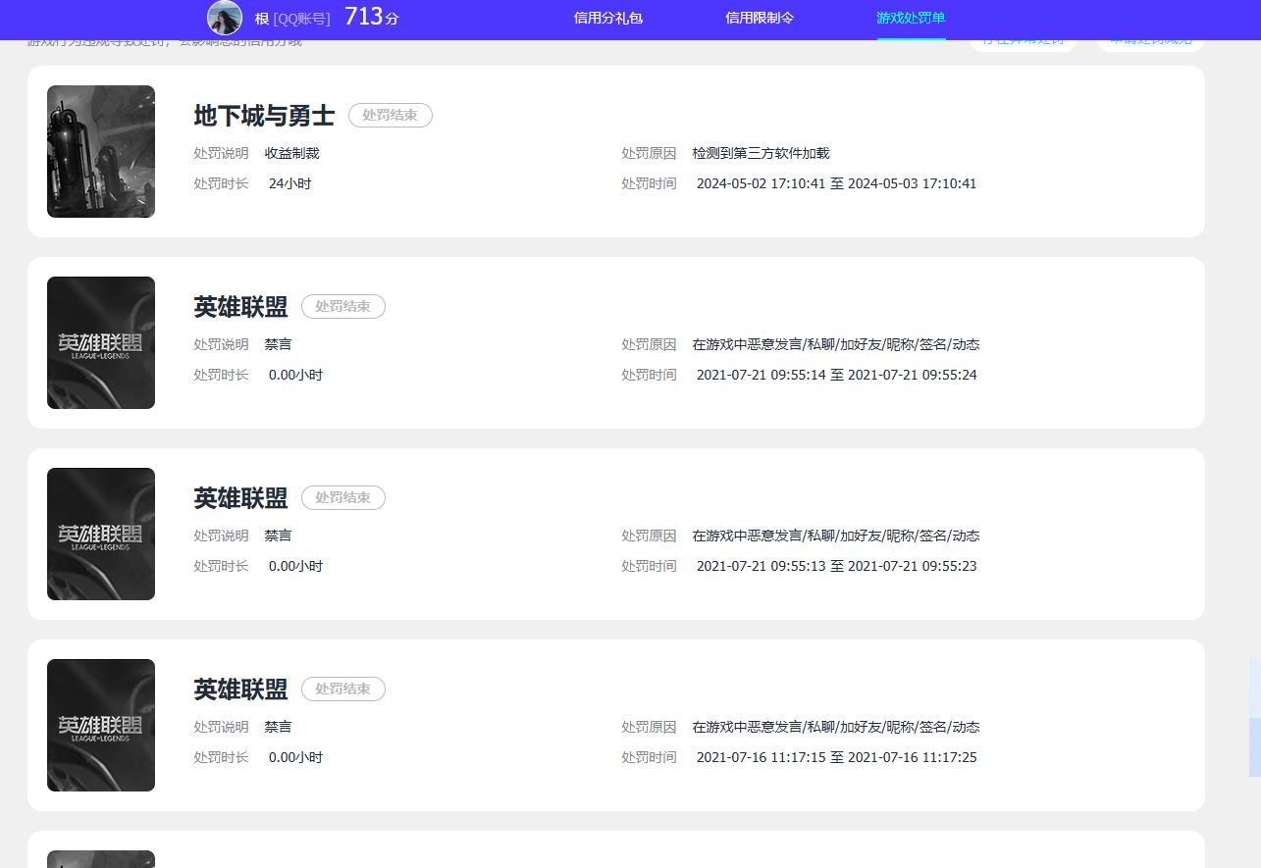The height and width of the screenshot is (868, 1261).
Task: Click the rightmost partially hidden pill button under header
Action: 1150,44
